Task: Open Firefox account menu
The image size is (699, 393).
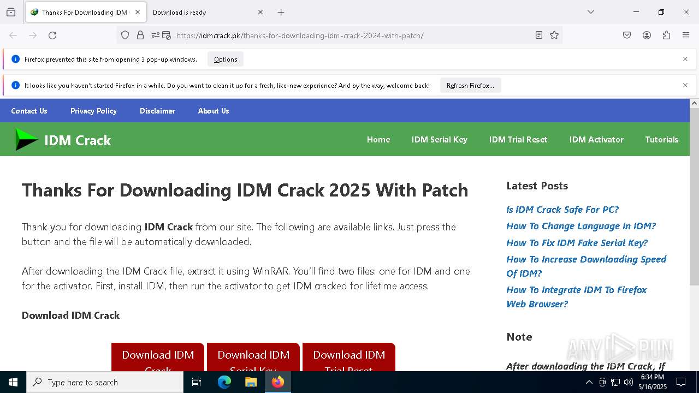Action: pyautogui.click(x=647, y=35)
